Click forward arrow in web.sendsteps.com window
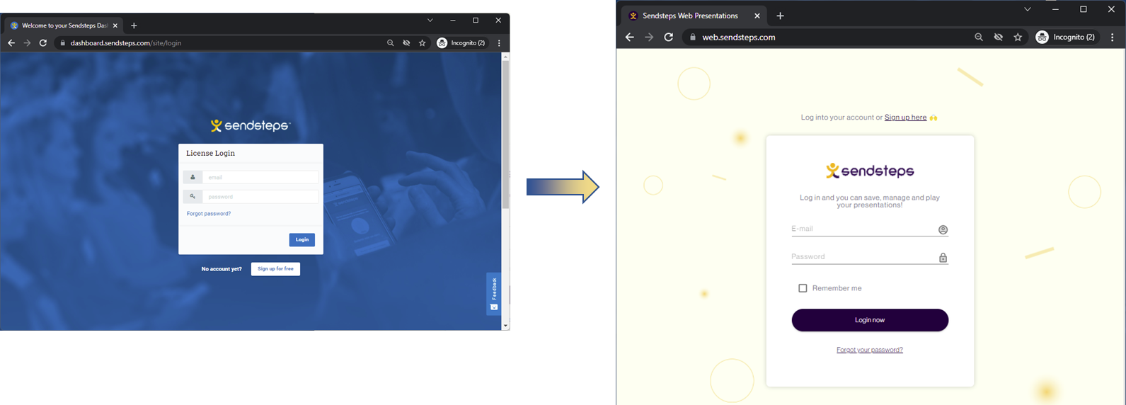The width and height of the screenshot is (1126, 405). [x=649, y=38]
